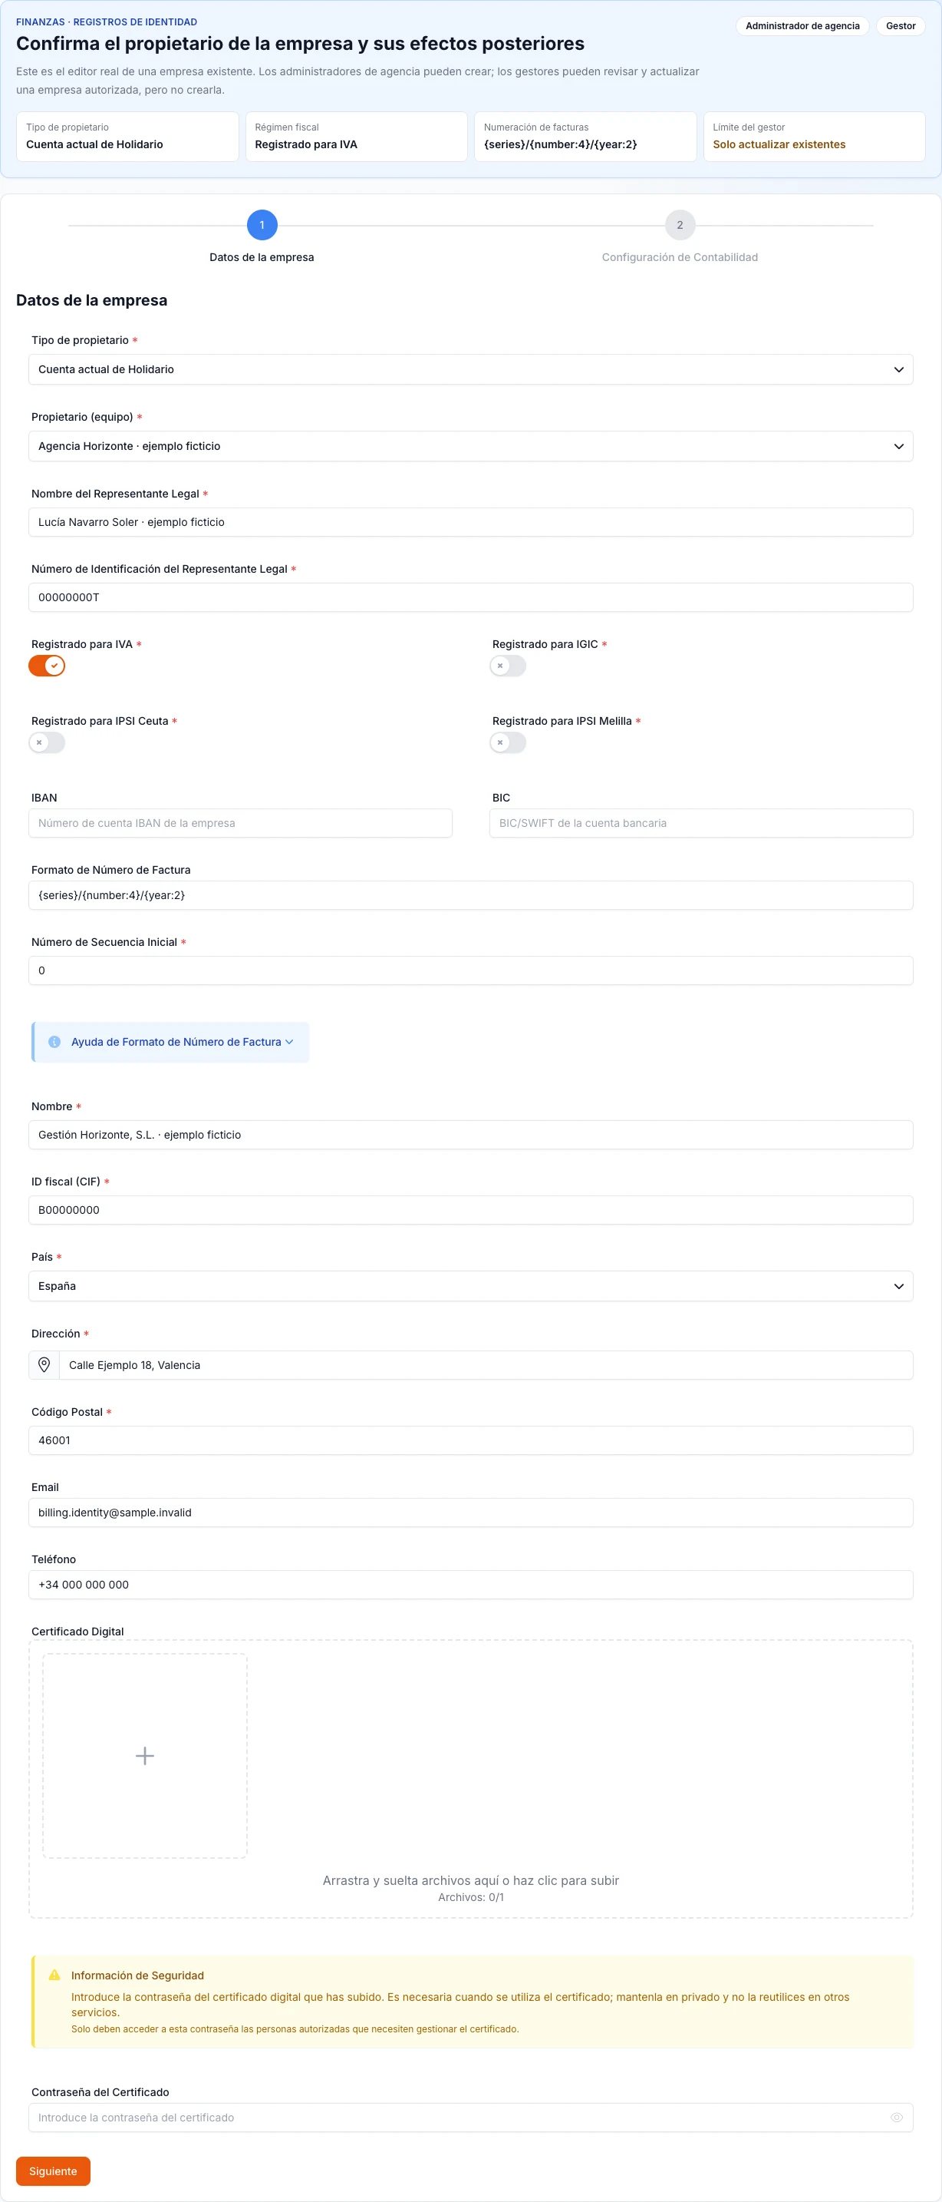Select the Administrador de agencia role tab
942x2202 pixels.
click(802, 25)
